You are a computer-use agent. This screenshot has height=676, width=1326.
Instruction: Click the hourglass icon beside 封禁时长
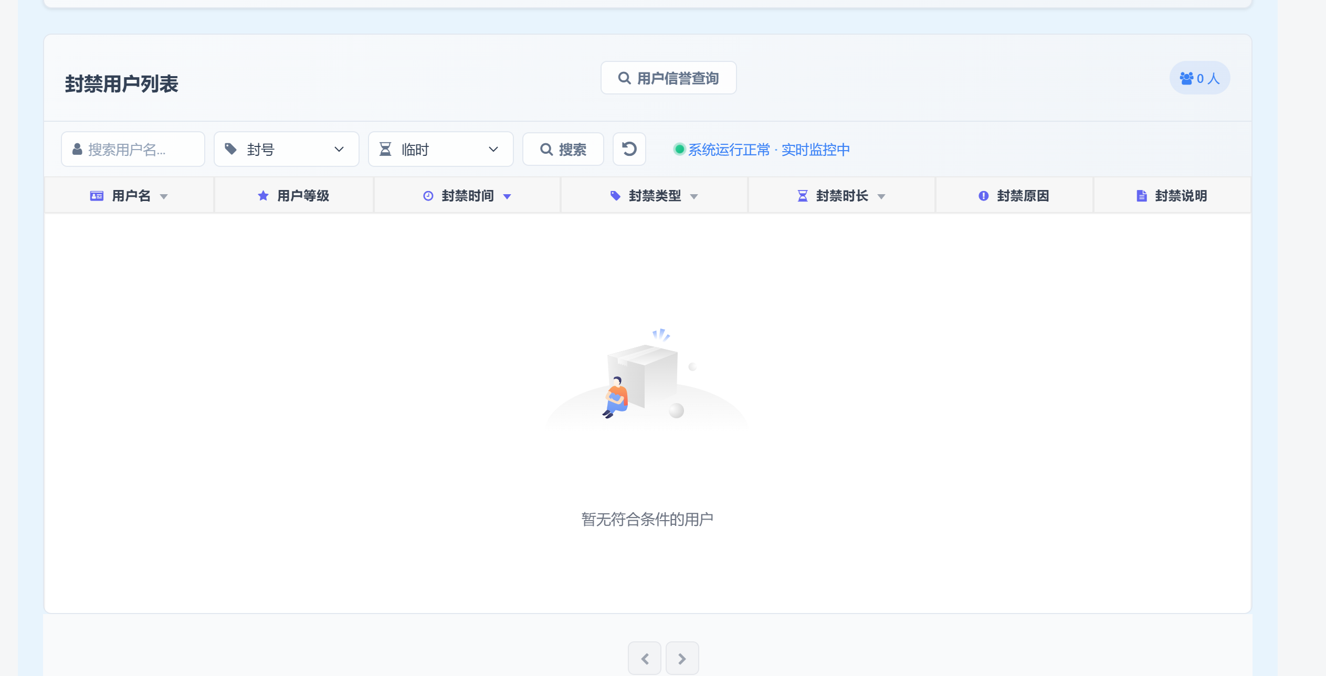pyautogui.click(x=803, y=196)
